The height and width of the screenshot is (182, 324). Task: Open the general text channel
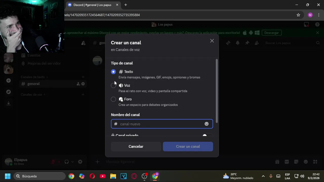point(53,84)
